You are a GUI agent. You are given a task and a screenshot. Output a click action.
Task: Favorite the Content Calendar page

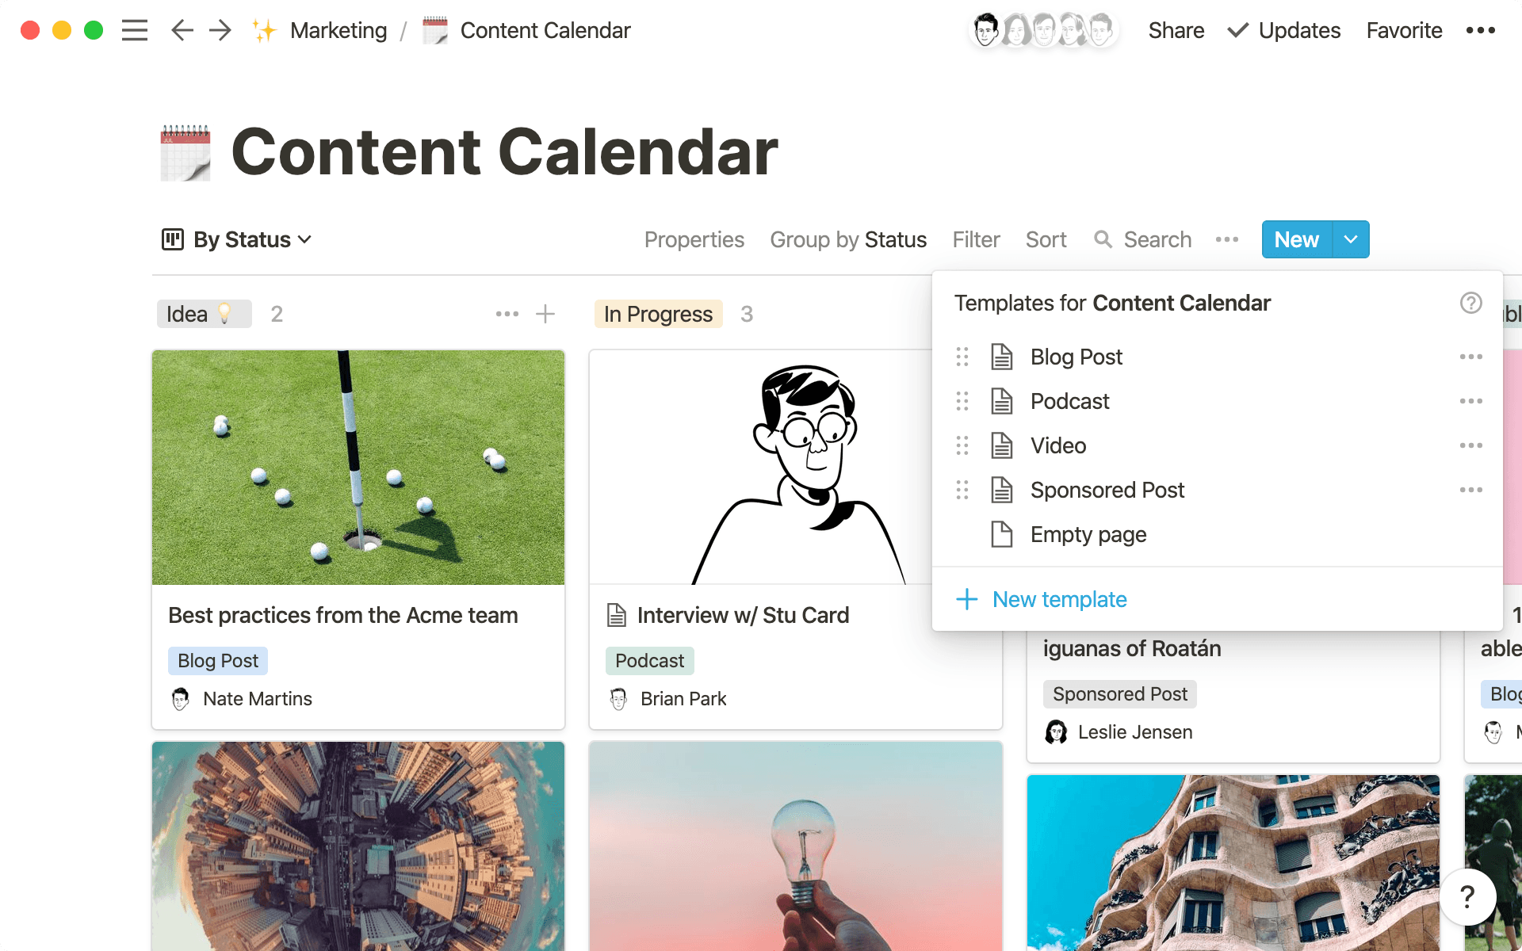[x=1403, y=30]
